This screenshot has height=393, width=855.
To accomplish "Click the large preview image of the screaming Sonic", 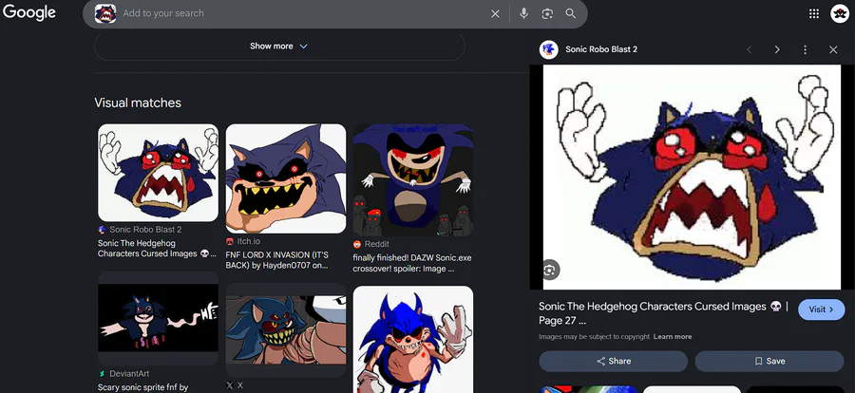I will coord(692,178).
